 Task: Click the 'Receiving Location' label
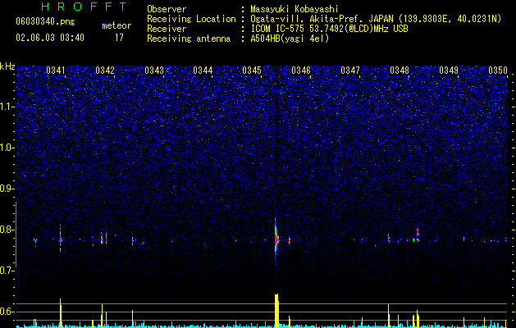pos(191,19)
